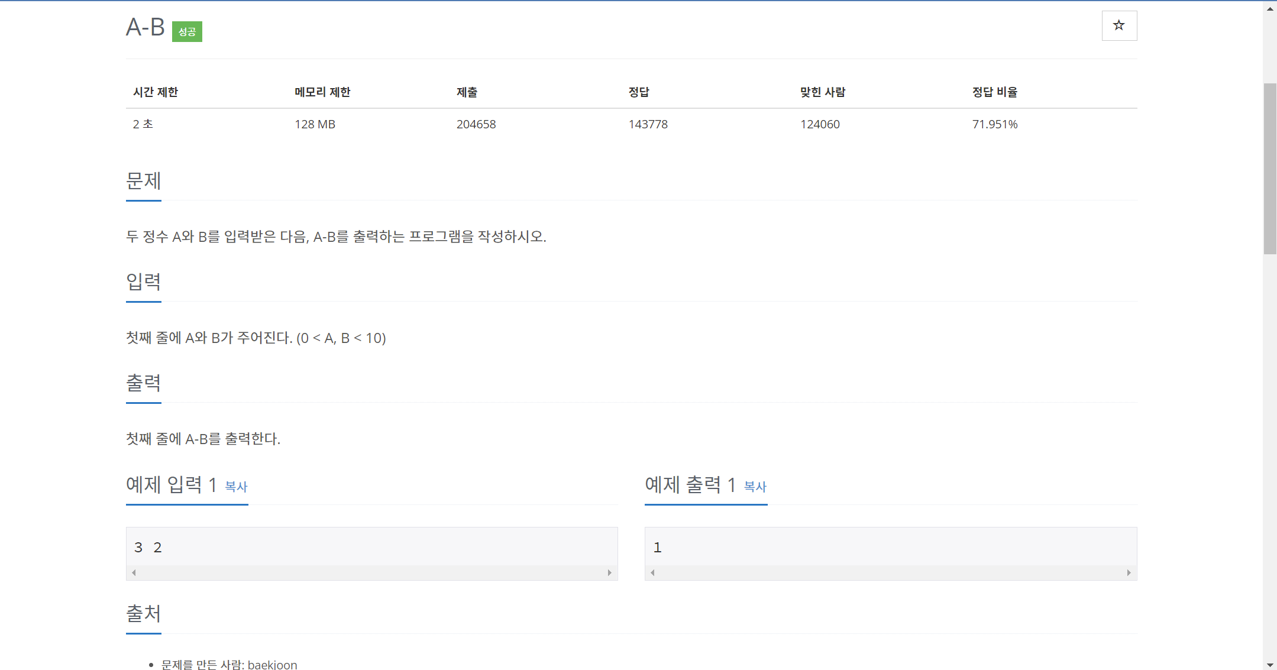Click right scroll arrow in sample output box
The height and width of the screenshot is (670, 1277).
tap(1129, 572)
